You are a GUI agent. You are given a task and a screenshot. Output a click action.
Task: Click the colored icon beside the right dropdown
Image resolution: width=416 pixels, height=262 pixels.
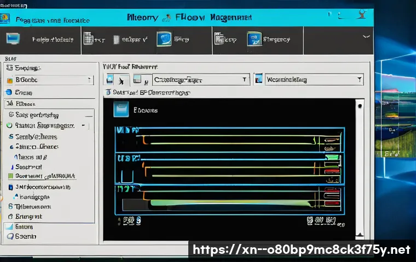tap(258, 80)
